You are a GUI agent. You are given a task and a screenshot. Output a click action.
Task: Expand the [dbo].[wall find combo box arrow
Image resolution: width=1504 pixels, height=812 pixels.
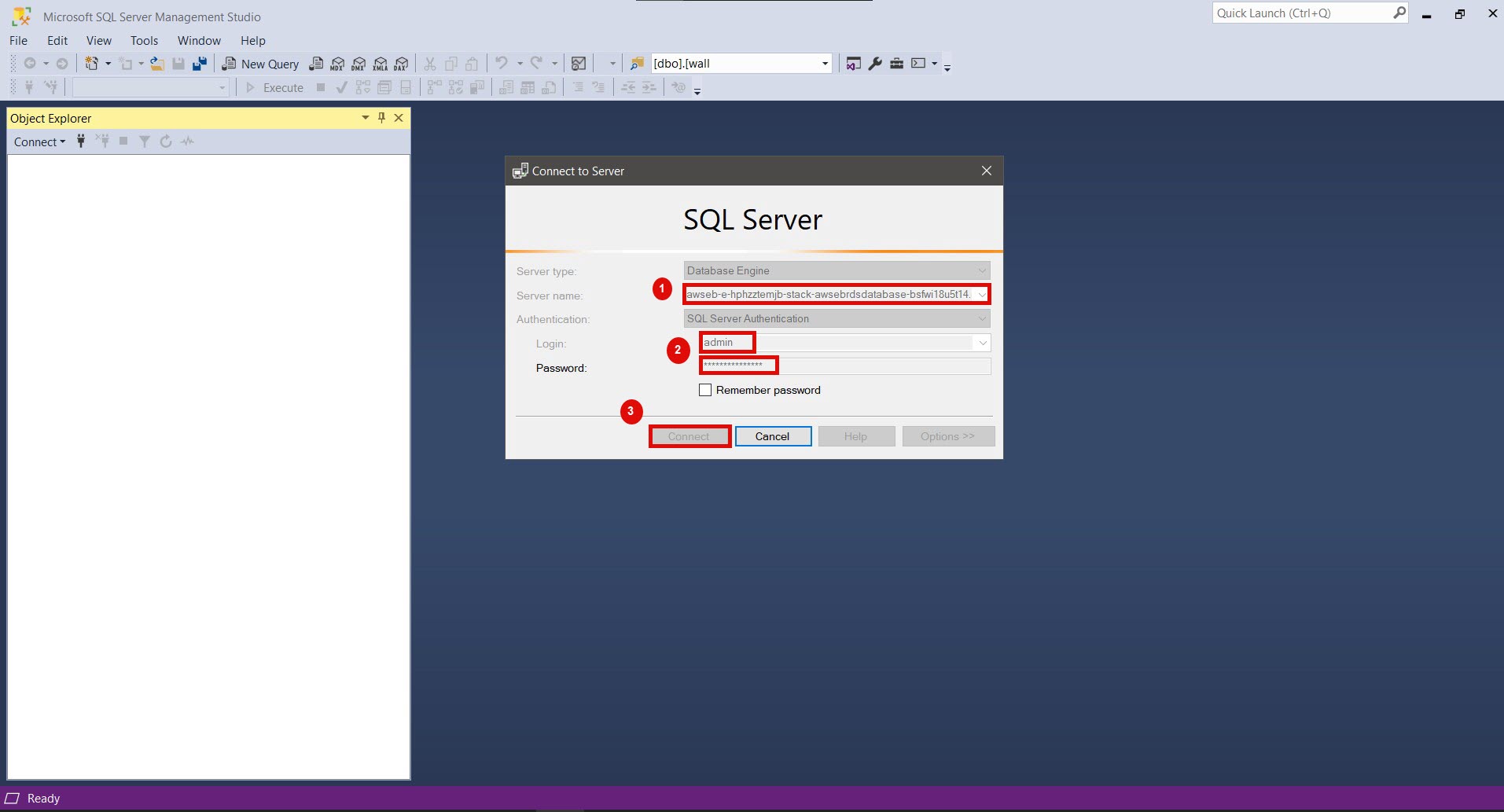(825, 64)
